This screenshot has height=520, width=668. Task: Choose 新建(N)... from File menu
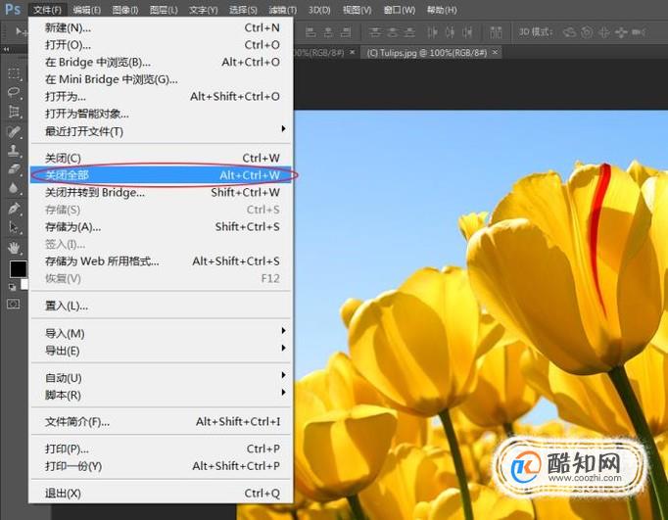(161, 27)
